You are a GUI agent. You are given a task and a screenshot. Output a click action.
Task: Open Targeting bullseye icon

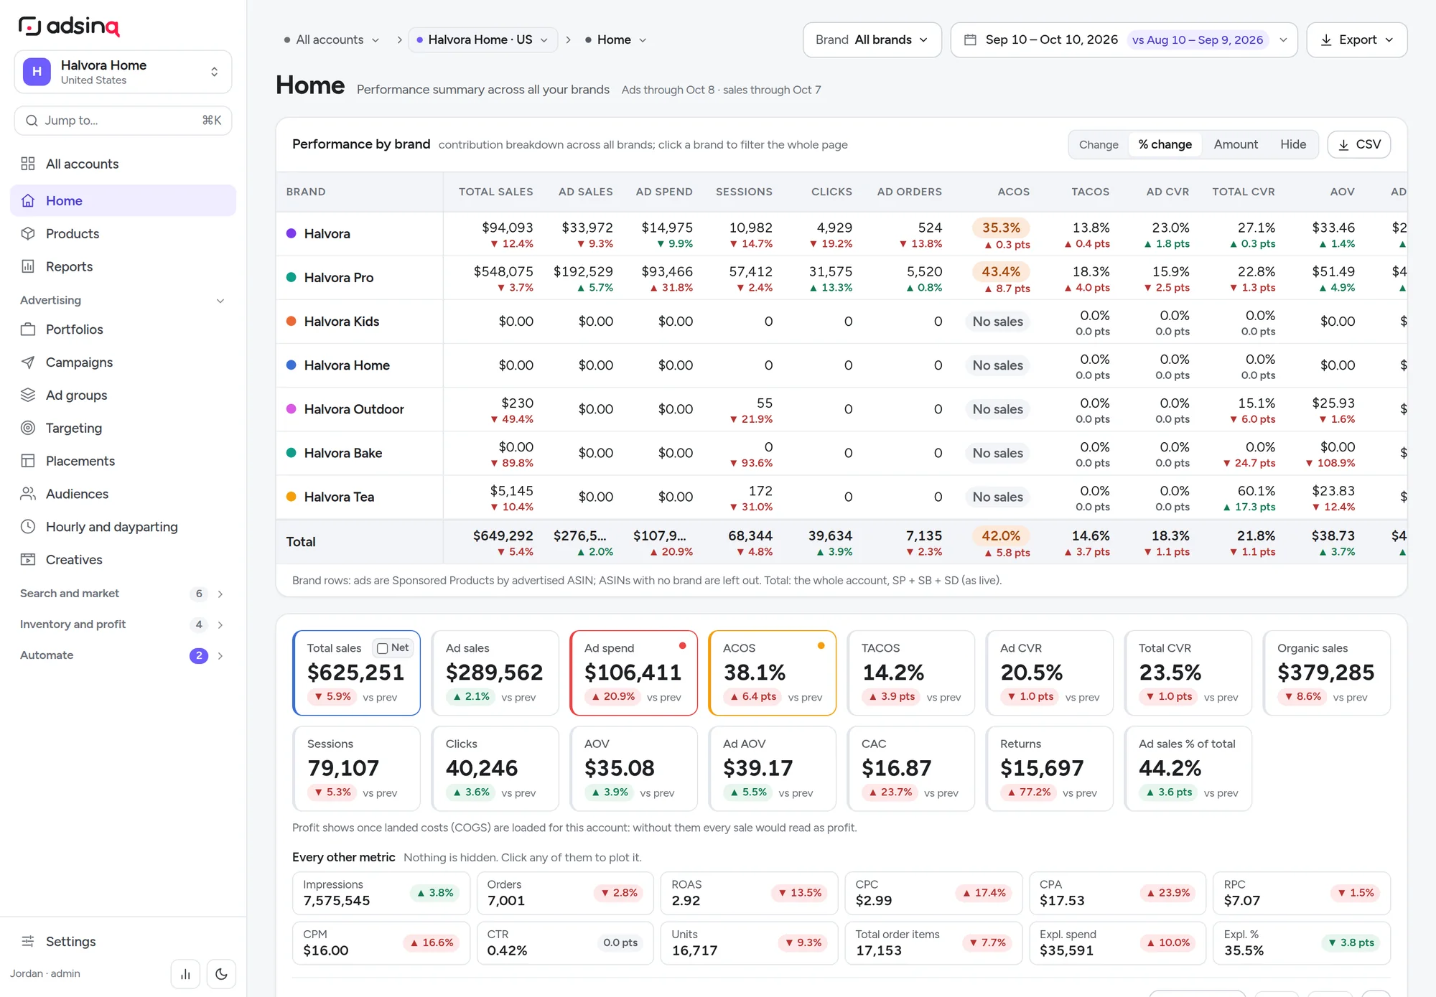(x=28, y=428)
